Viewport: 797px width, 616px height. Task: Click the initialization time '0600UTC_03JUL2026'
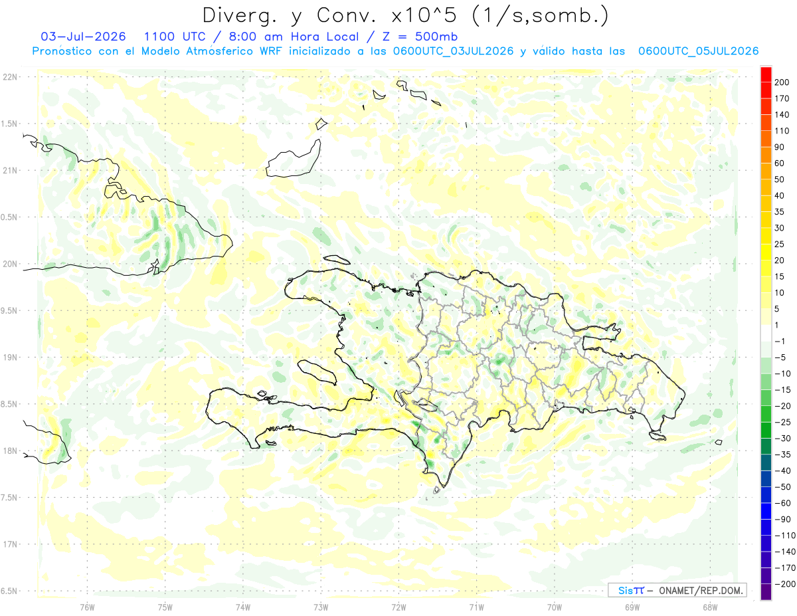coord(453,51)
